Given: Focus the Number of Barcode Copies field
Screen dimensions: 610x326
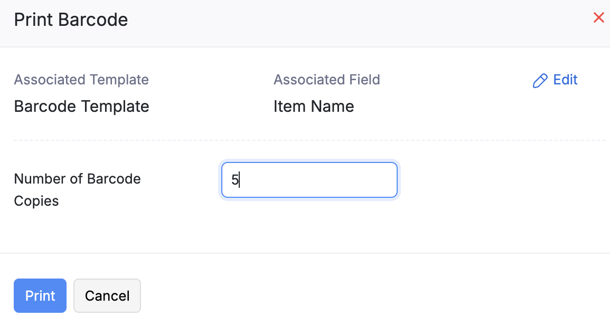Looking at the screenshot, I should 309,180.
